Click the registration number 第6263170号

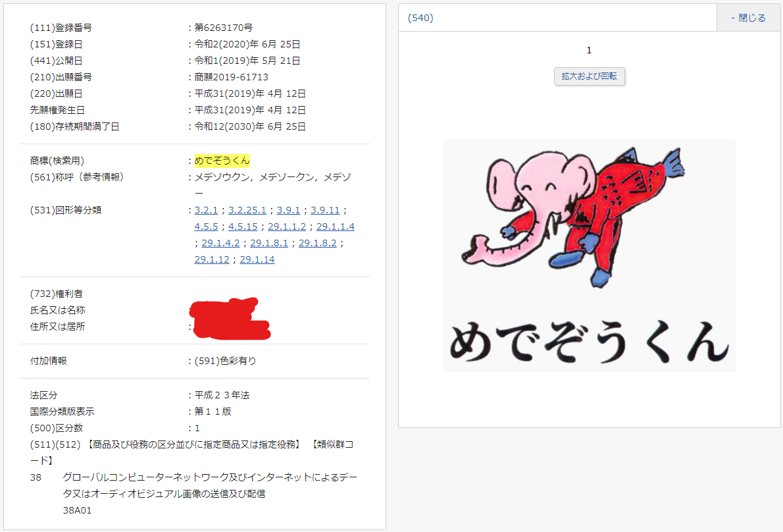[x=224, y=28]
